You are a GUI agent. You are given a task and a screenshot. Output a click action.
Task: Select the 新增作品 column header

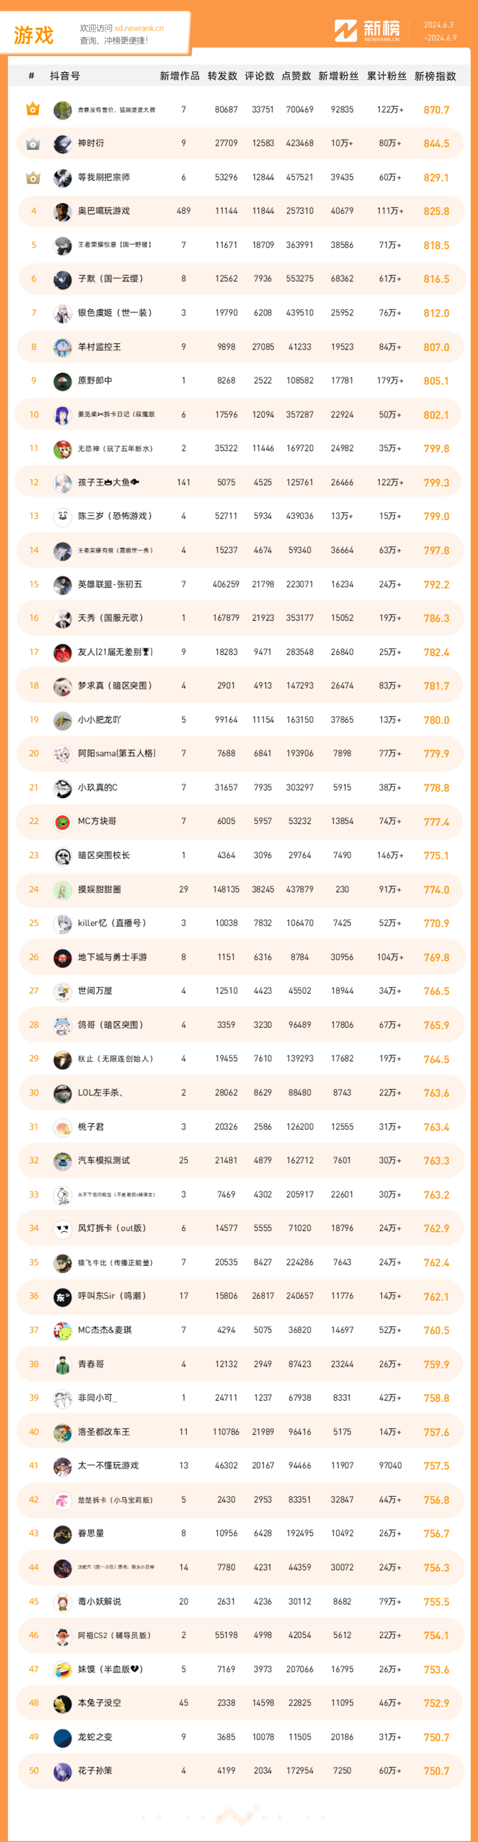(179, 76)
